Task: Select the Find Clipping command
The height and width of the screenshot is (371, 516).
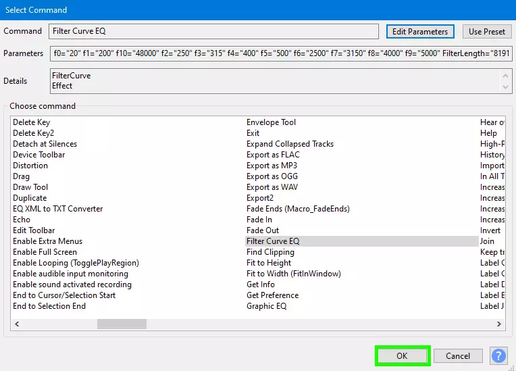Action: click(x=271, y=252)
